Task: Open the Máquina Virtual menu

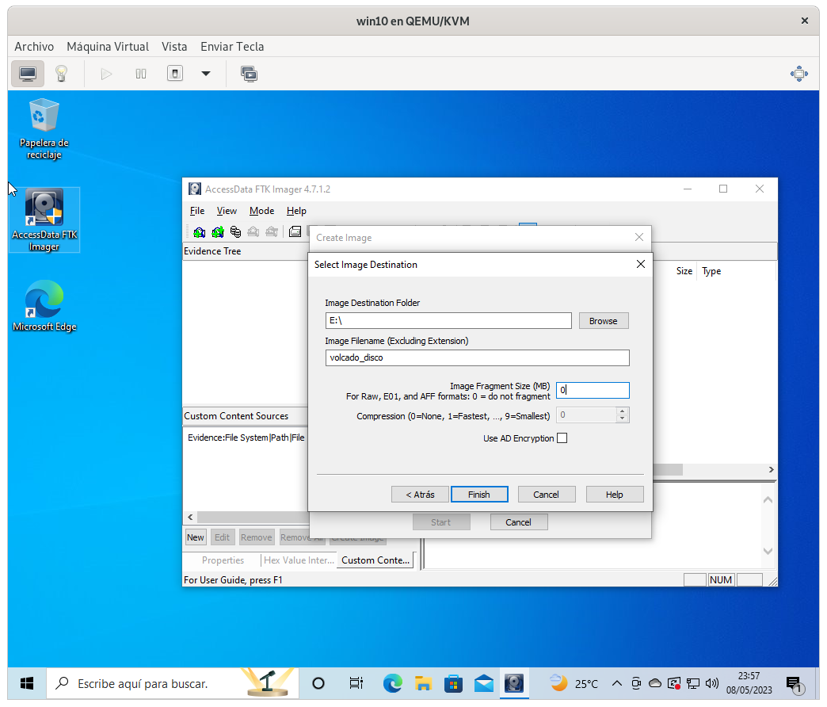Action: point(108,47)
